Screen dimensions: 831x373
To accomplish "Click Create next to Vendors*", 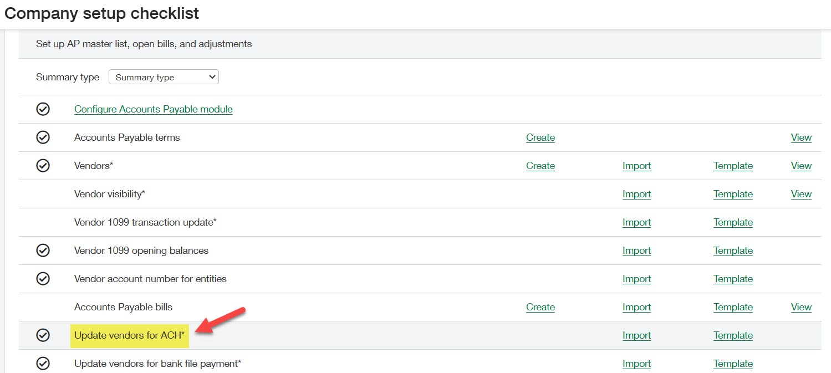I will point(540,166).
